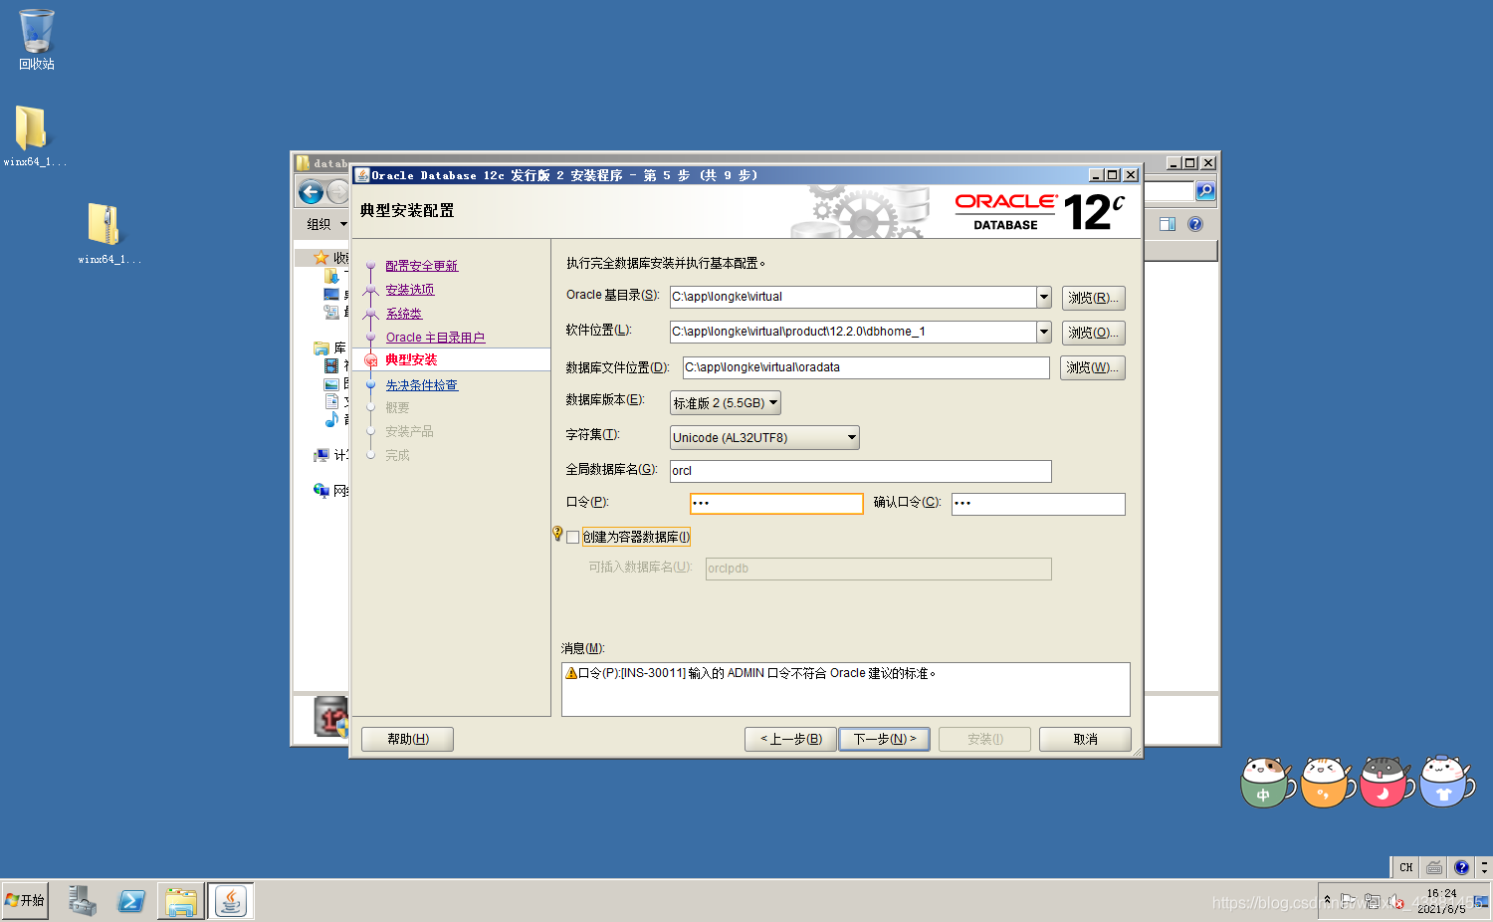Open Explorer help question-mark icon
The width and height of the screenshot is (1493, 922).
(1195, 224)
